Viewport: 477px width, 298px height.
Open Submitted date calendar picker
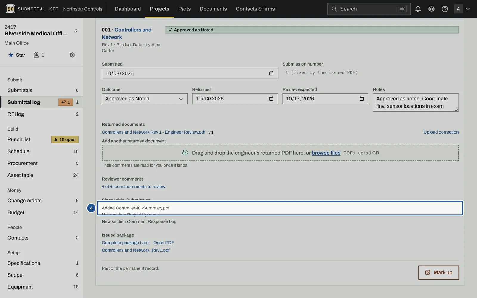coord(271,73)
